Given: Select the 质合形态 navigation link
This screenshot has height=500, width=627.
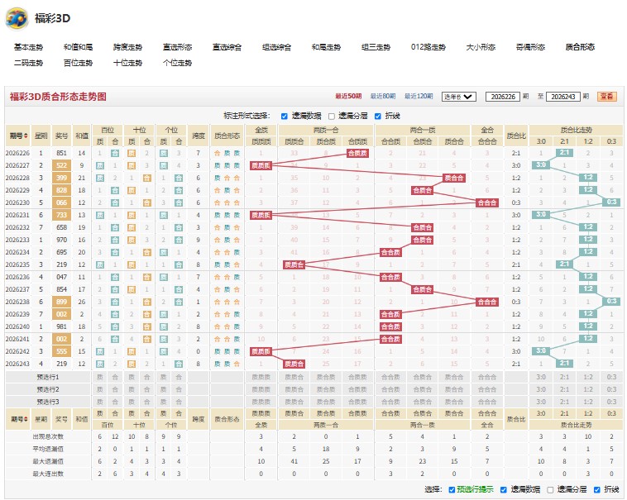Looking at the screenshot, I should coord(580,47).
